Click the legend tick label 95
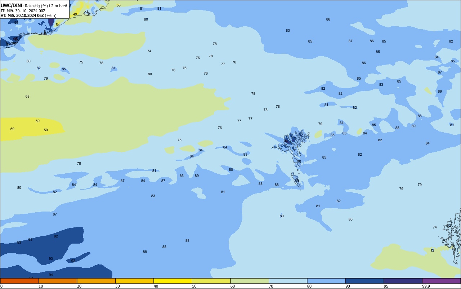The height and width of the screenshot is (289, 461). click(x=386, y=286)
